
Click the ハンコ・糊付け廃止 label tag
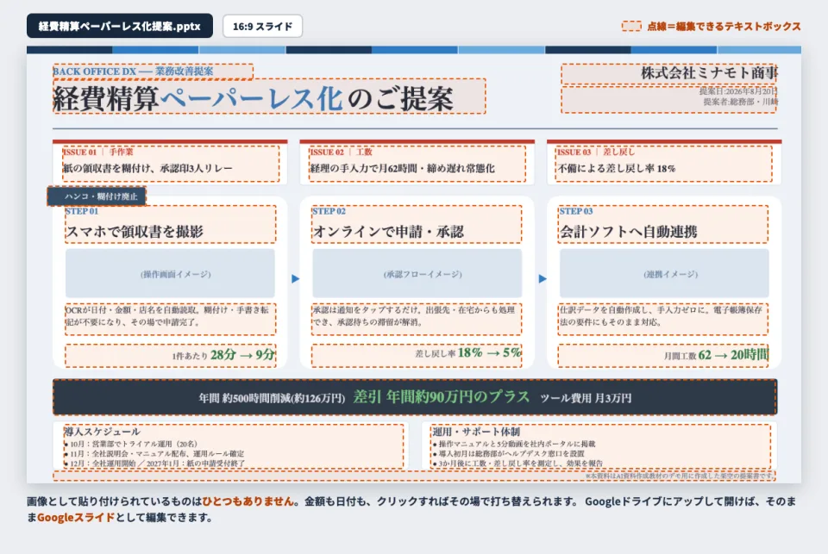97,196
